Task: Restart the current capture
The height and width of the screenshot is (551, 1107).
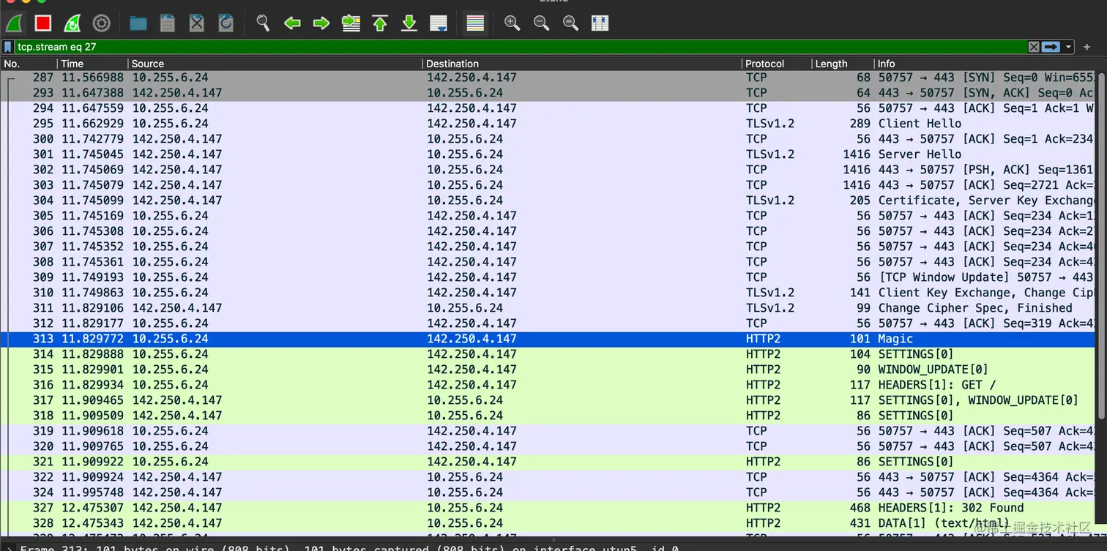Action: [72, 23]
